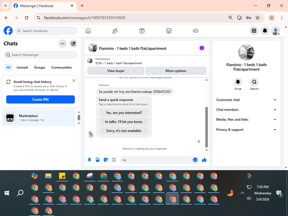Click the Create PIN button
This screenshot has height=216, width=288.
click(x=40, y=100)
